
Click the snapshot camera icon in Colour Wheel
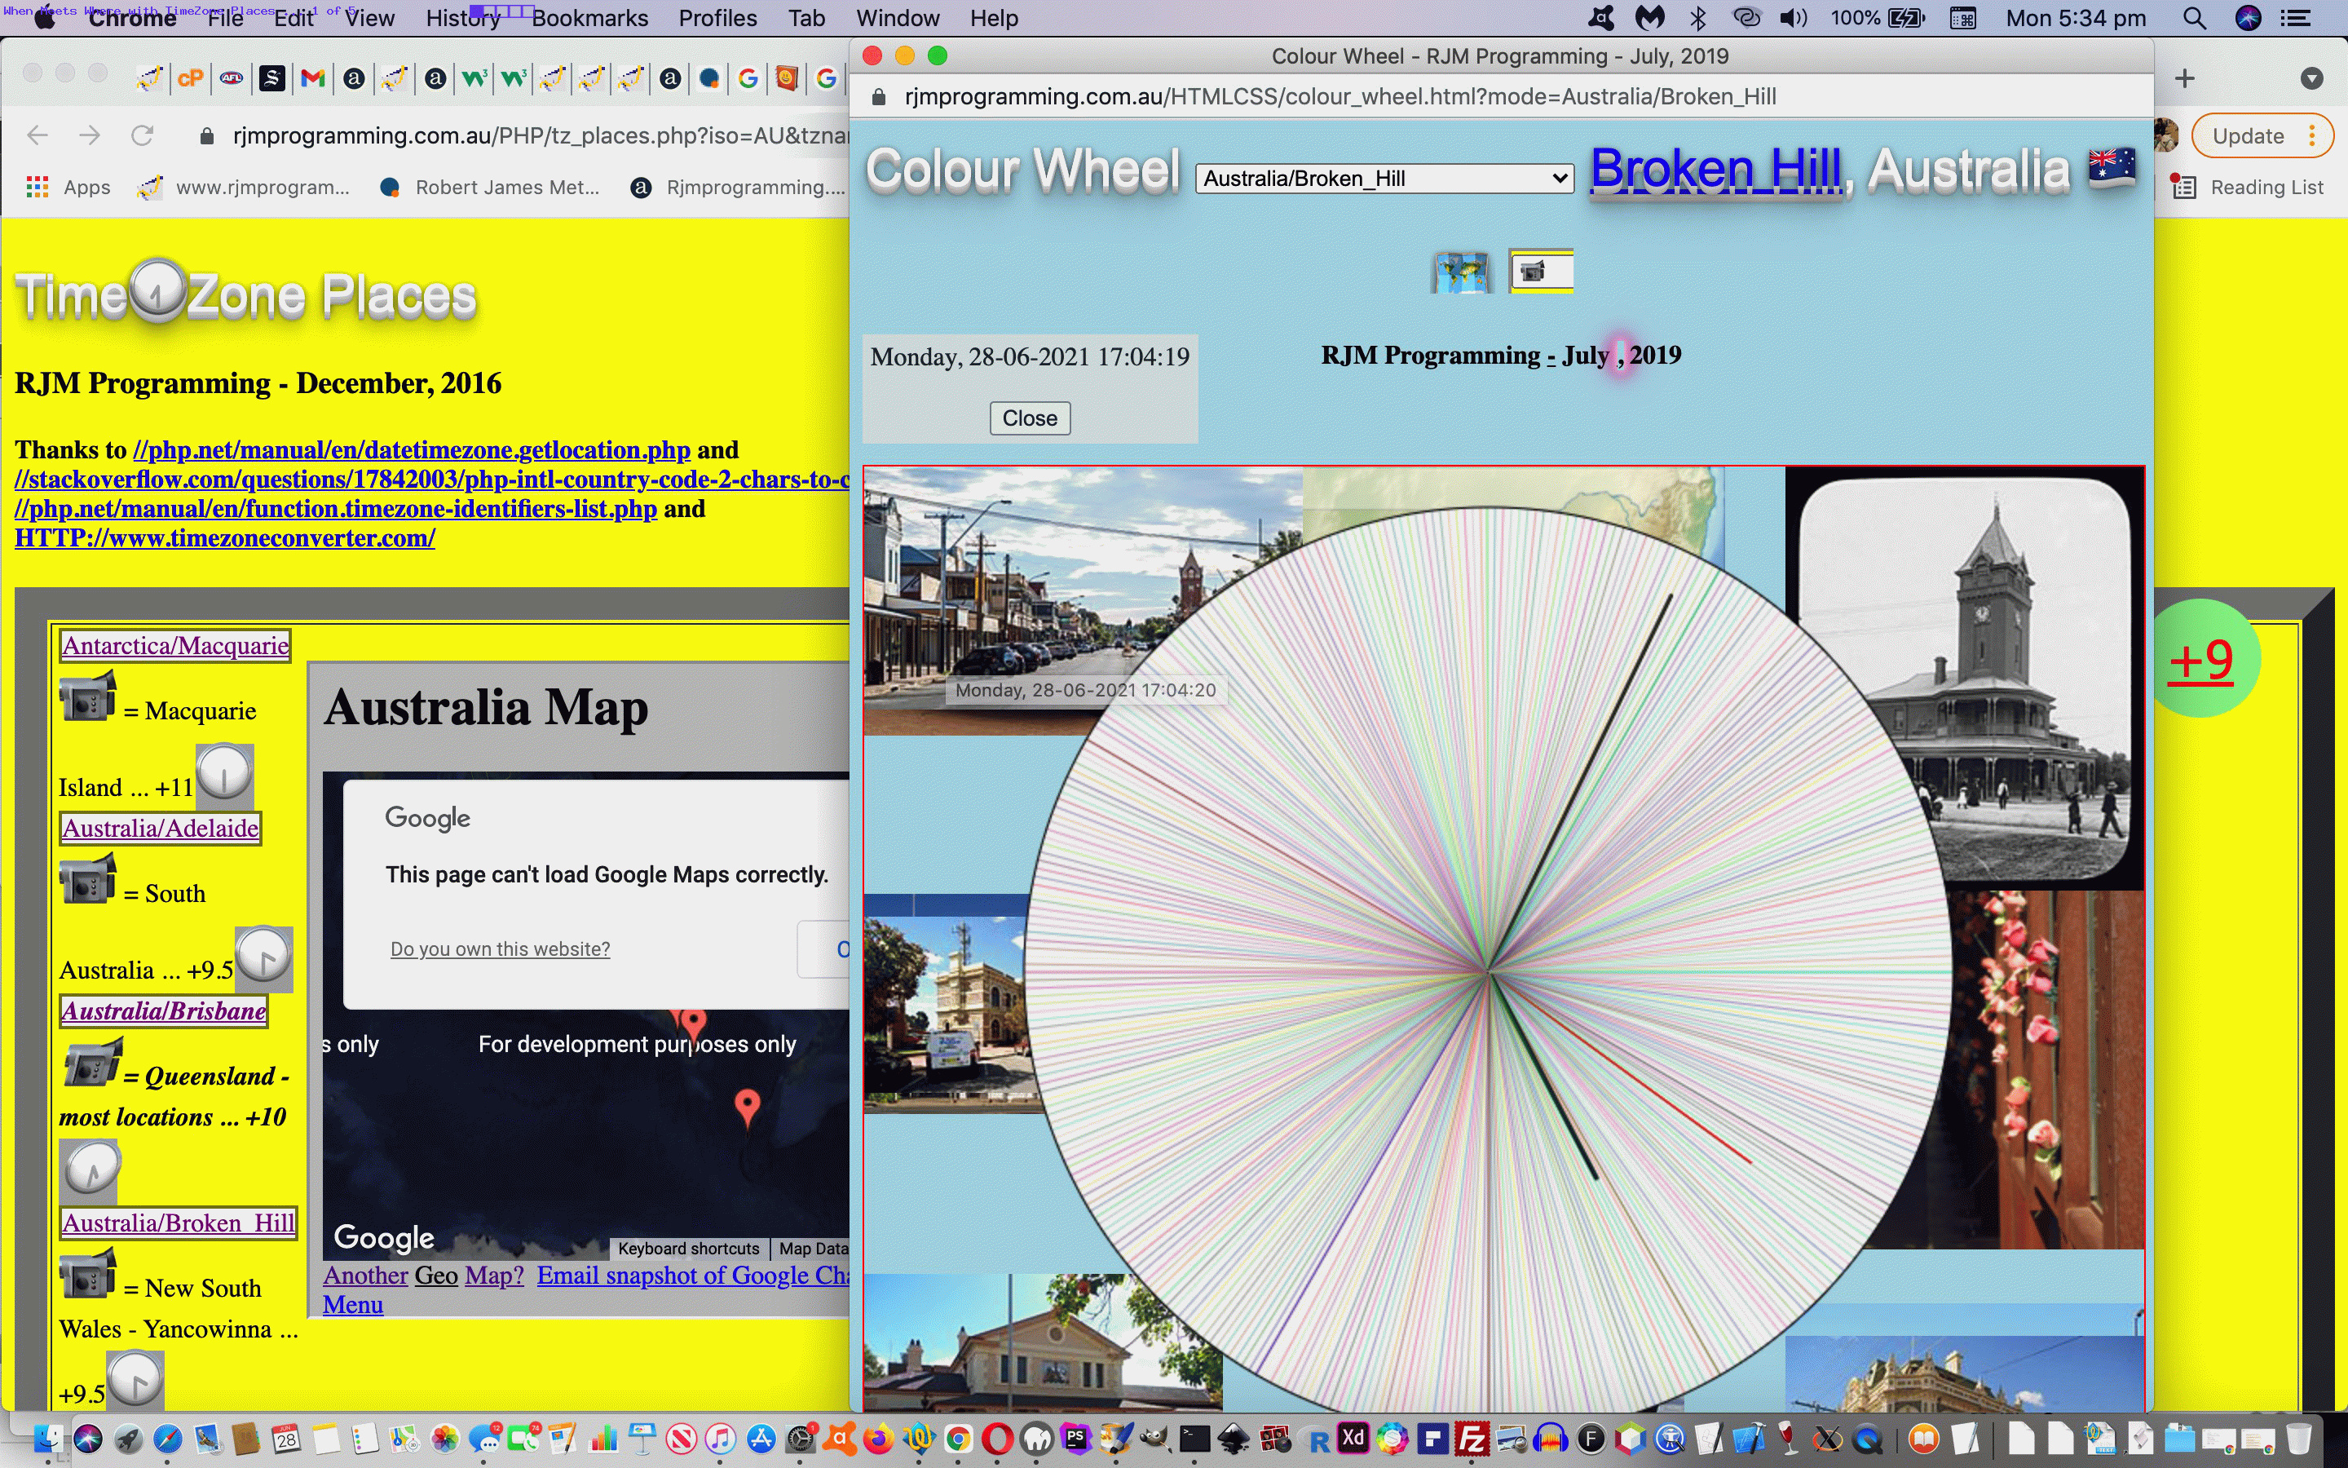tap(1540, 271)
